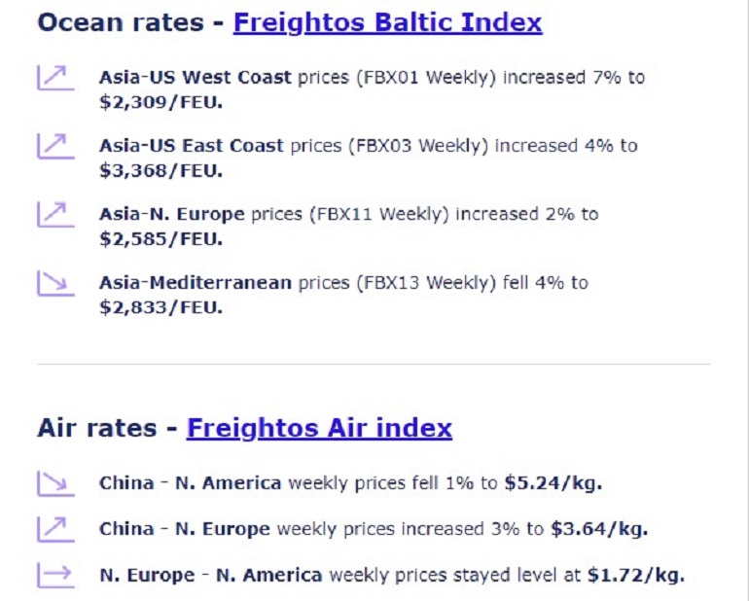Click the $1.72/kg price text
The image size is (749, 601).
[636, 575]
